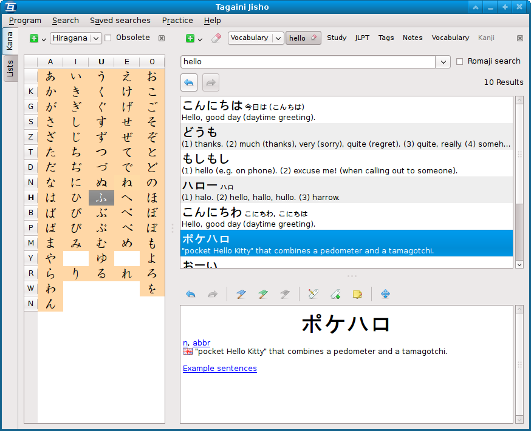Select the blue study pen icon

click(x=241, y=294)
